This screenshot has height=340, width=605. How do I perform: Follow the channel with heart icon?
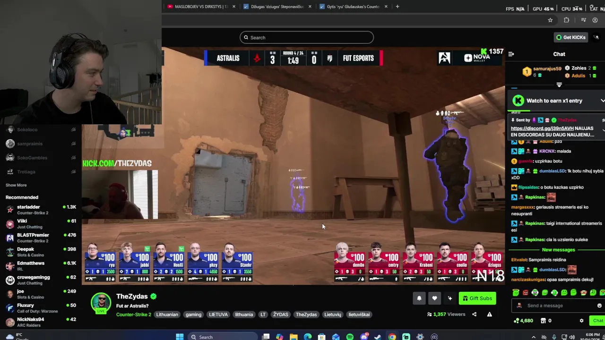(434, 298)
